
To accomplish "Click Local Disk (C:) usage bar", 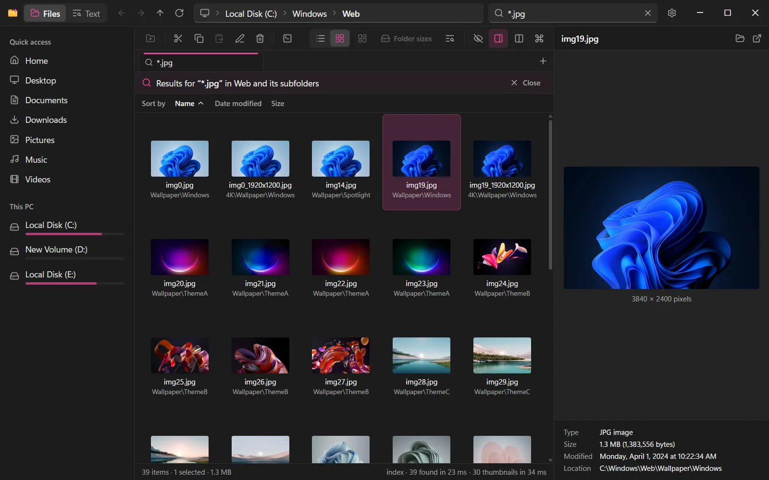I will click(74, 234).
